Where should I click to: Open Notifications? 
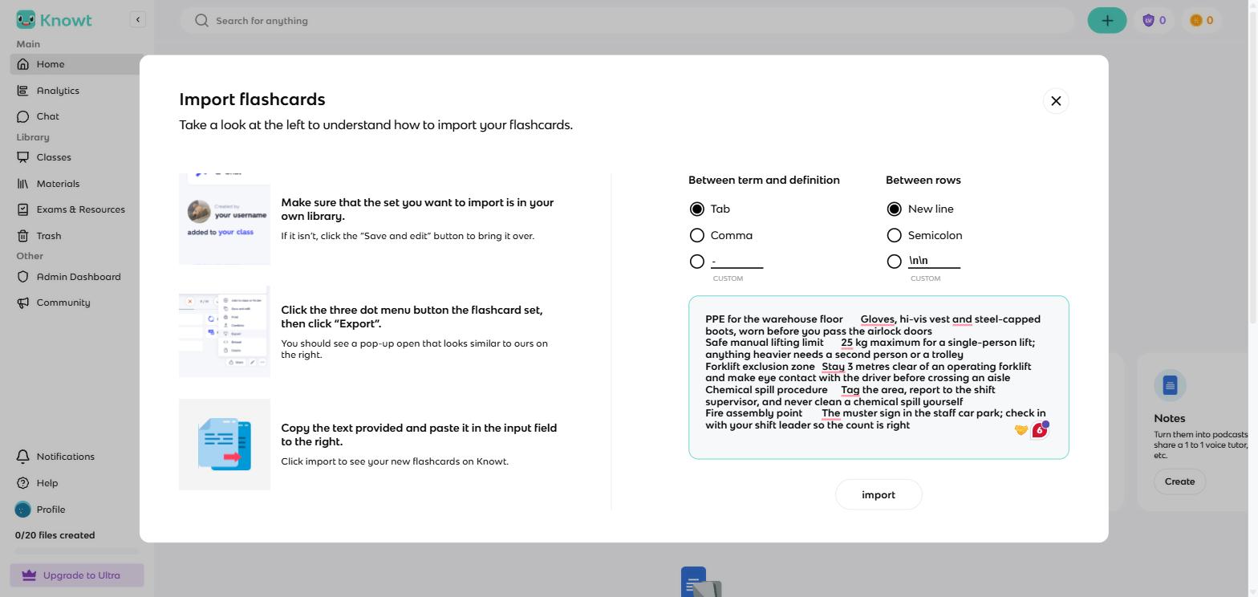coord(77,457)
